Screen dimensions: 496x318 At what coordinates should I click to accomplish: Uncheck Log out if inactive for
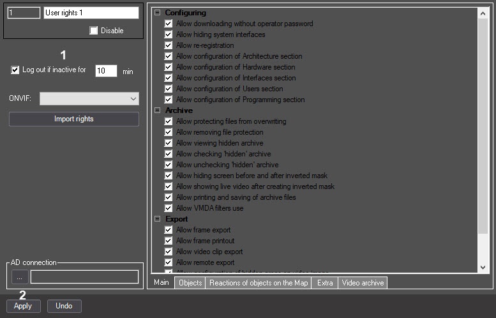pyautogui.click(x=15, y=70)
